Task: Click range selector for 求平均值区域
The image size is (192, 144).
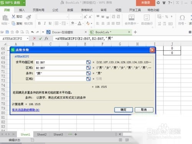Action: point(88,62)
